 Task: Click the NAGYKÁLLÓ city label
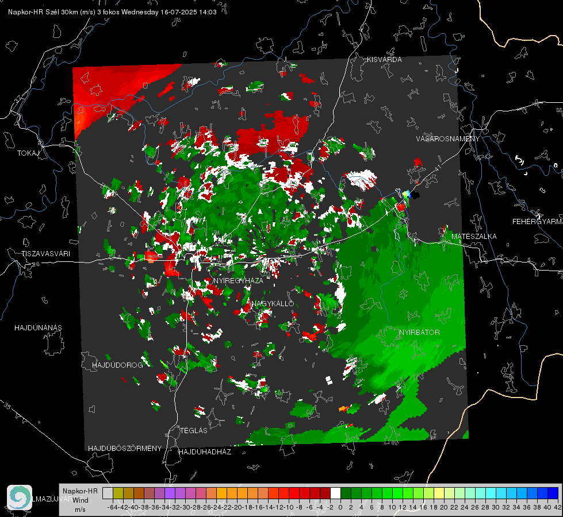click(273, 303)
